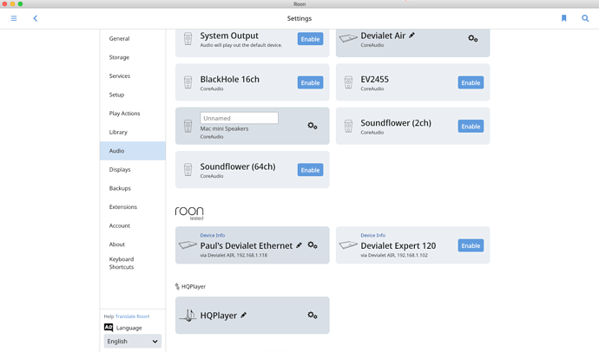Select the Audio settings tab

pyautogui.click(x=133, y=151)
